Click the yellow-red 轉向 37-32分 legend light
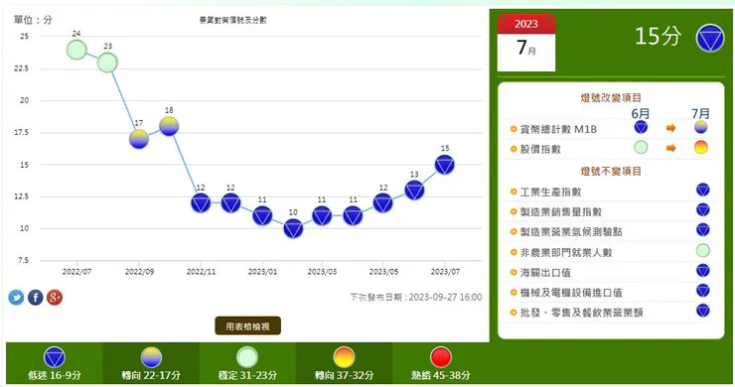The height and width of the screenshot is (387, 735). click(344, 357)
